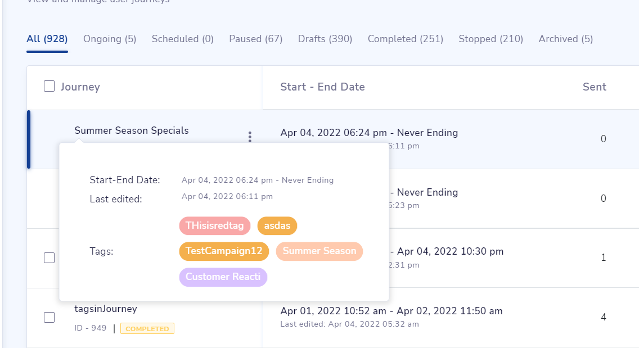Click the Journey column header
This screenshot has width=639, height=348.
pyautogui.click(x=80, y=87)
